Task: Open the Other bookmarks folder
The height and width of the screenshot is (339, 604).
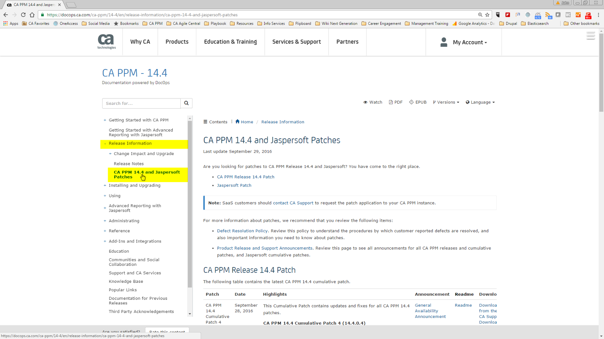Action: [581, 23]
